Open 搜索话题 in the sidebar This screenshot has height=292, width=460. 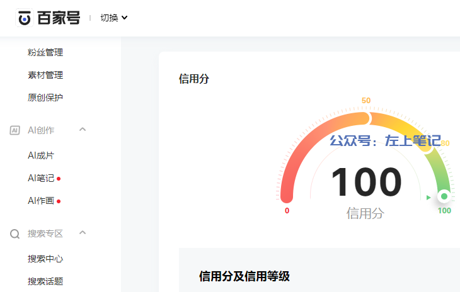(x=45, y=281)
